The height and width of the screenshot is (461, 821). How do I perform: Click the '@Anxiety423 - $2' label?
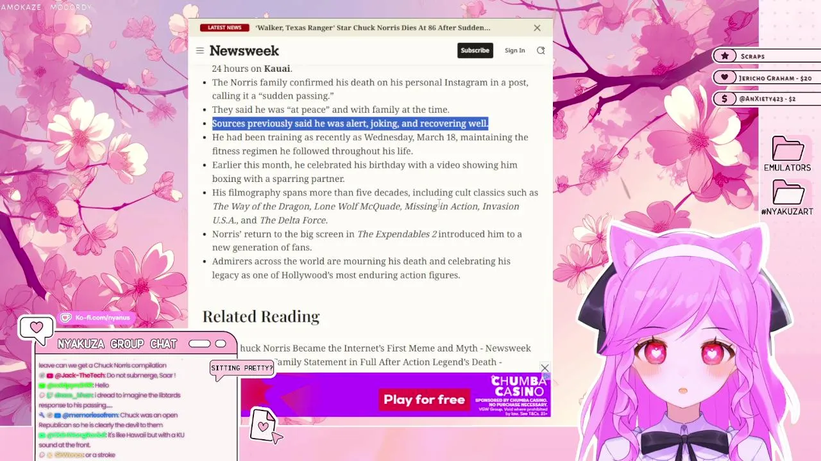click(767, 99)
